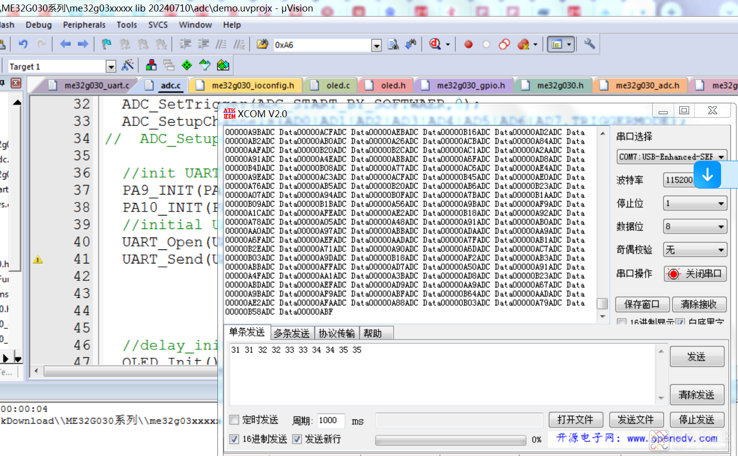The width and height of the screenshot is (738, 456).
Task: Open the Pack Installer icon
Action: pos(223,65)
